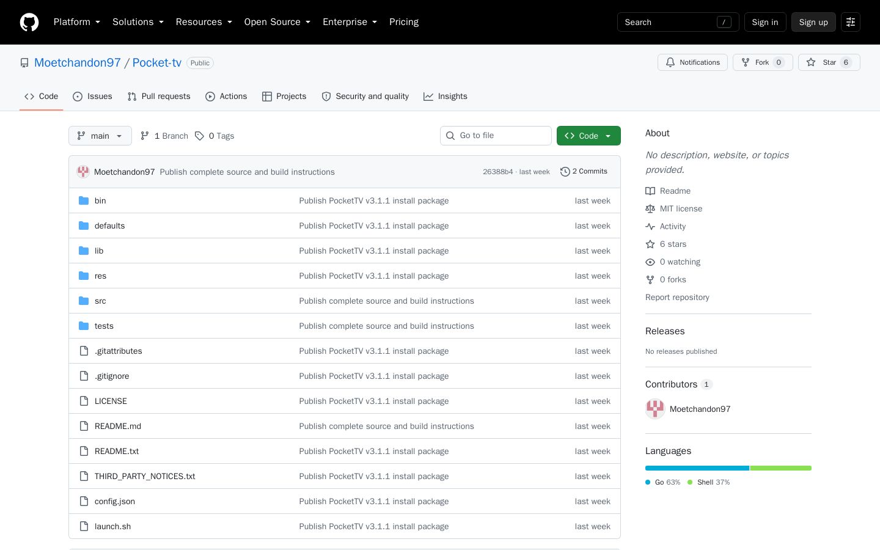
Task: Switch to the Issues tab
Action: 92,97
